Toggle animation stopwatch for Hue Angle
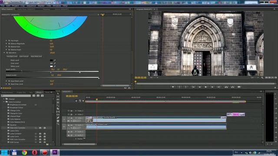This screenshot has height=156, width=278. pos(9,40)
